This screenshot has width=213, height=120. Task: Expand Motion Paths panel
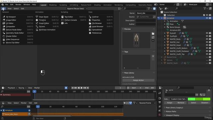(171, 111)
